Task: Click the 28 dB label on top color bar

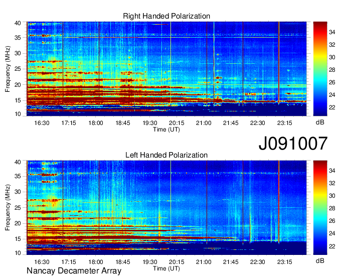Action: (332, 70)
